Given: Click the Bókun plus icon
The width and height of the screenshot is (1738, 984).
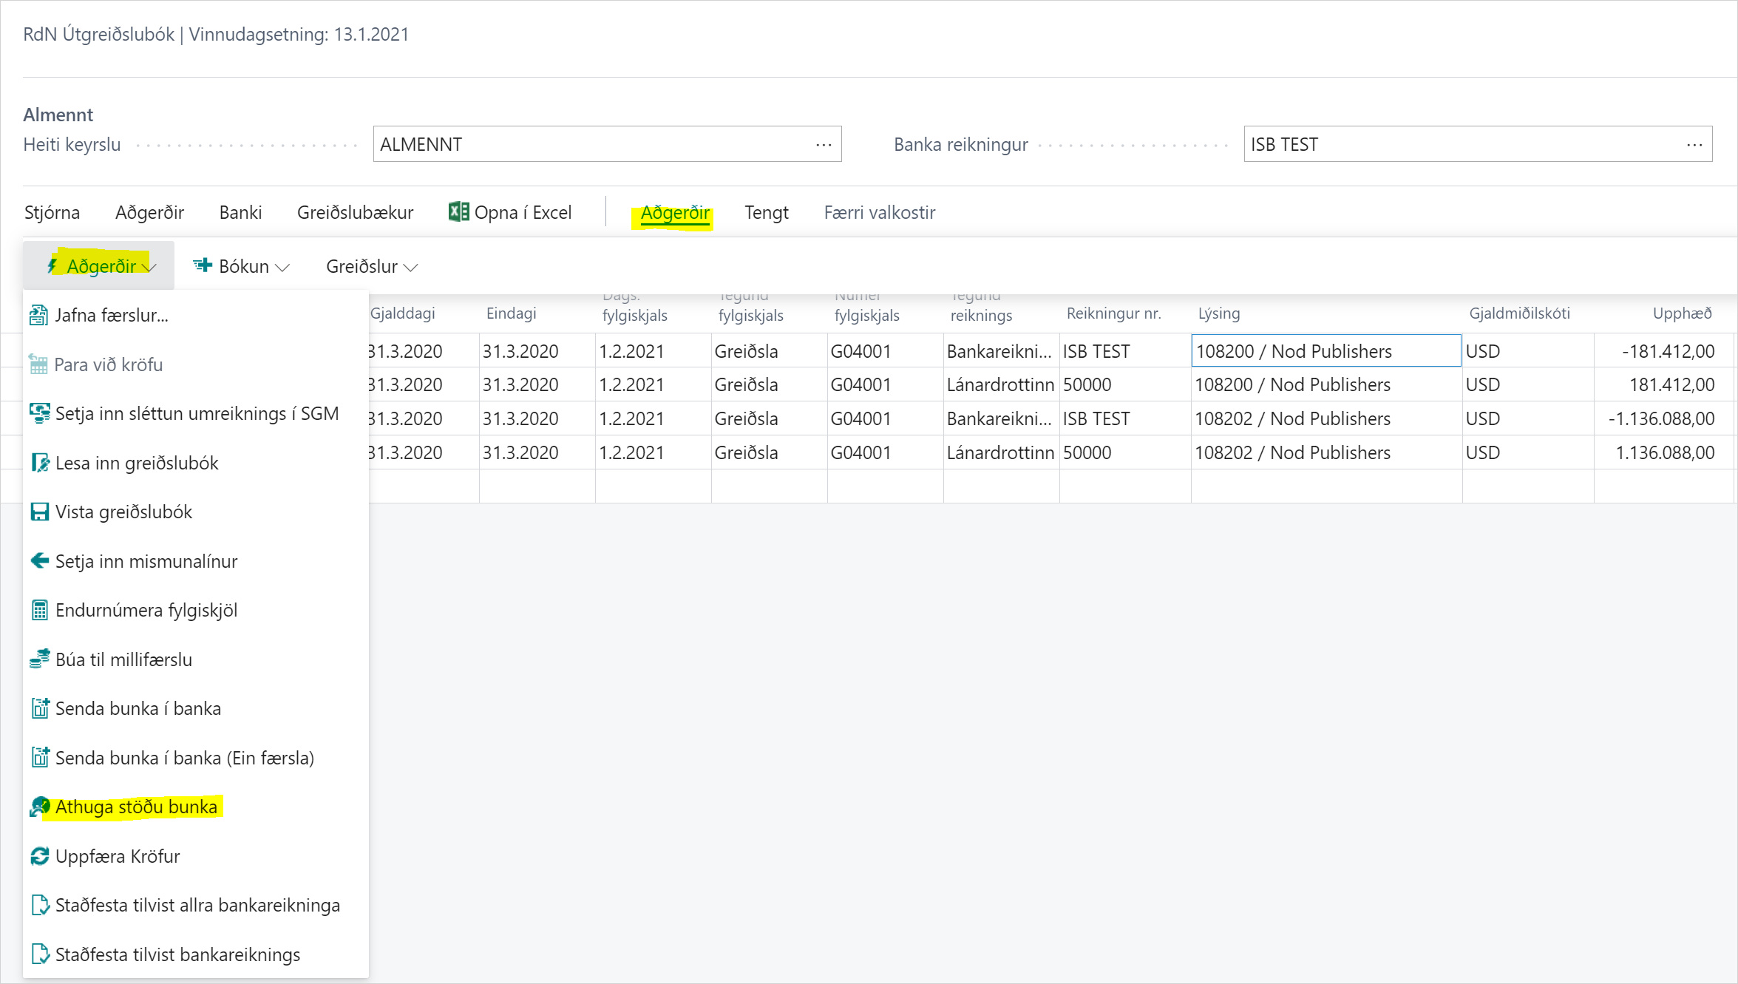Looking at the screenshot, I should point(203,265).
